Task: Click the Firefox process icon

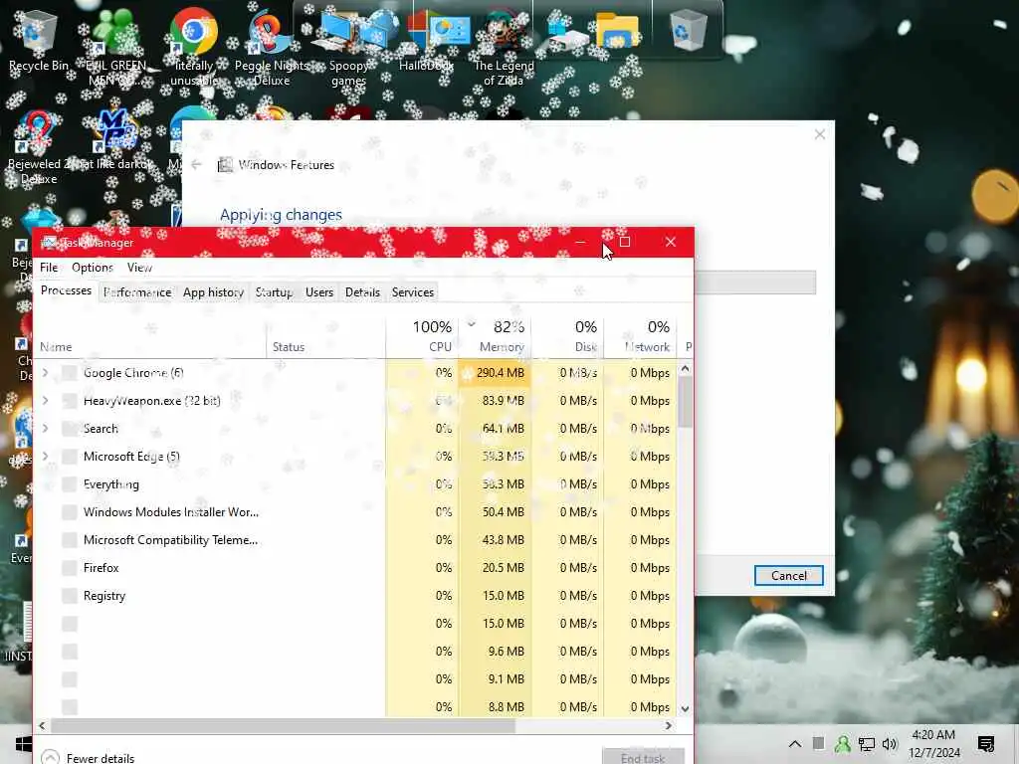Action: [x=70, y=568]
